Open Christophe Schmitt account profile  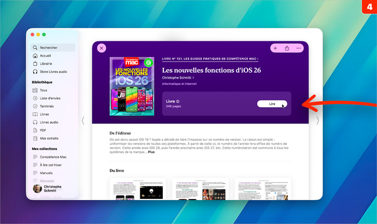pos(47,189)
